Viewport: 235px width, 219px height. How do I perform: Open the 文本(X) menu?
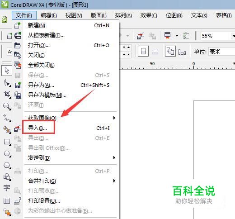(x=199, y=15)
